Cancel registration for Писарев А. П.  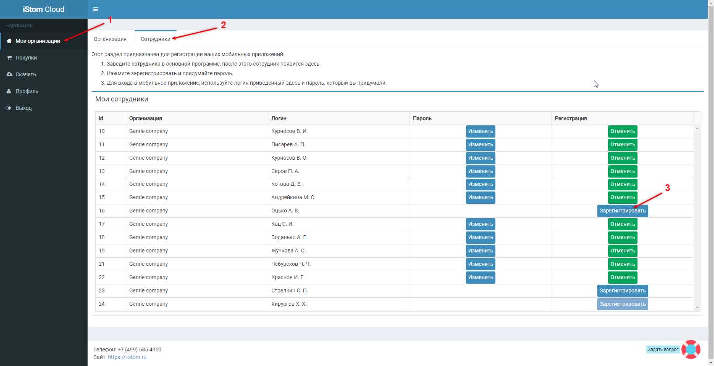(x=622, y=145)
